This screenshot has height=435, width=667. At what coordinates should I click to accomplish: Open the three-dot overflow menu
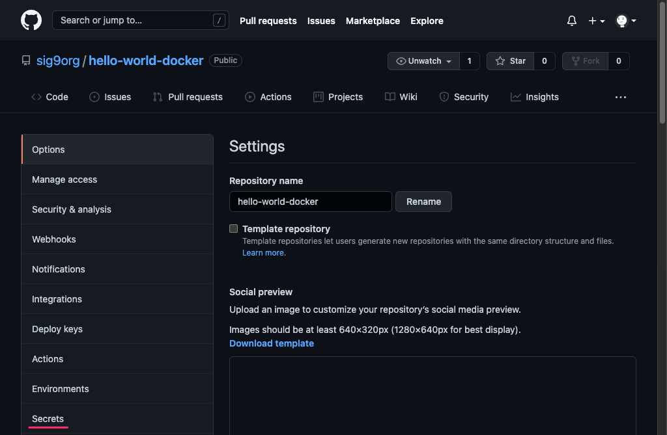pos(621,98)
